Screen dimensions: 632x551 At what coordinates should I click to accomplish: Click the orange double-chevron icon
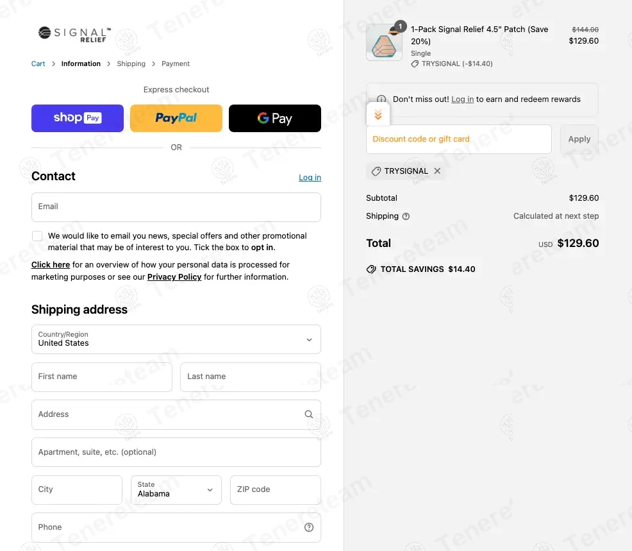(378, 115)
